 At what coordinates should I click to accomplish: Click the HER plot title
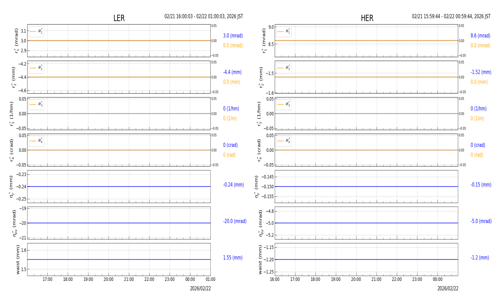(367, 18)
